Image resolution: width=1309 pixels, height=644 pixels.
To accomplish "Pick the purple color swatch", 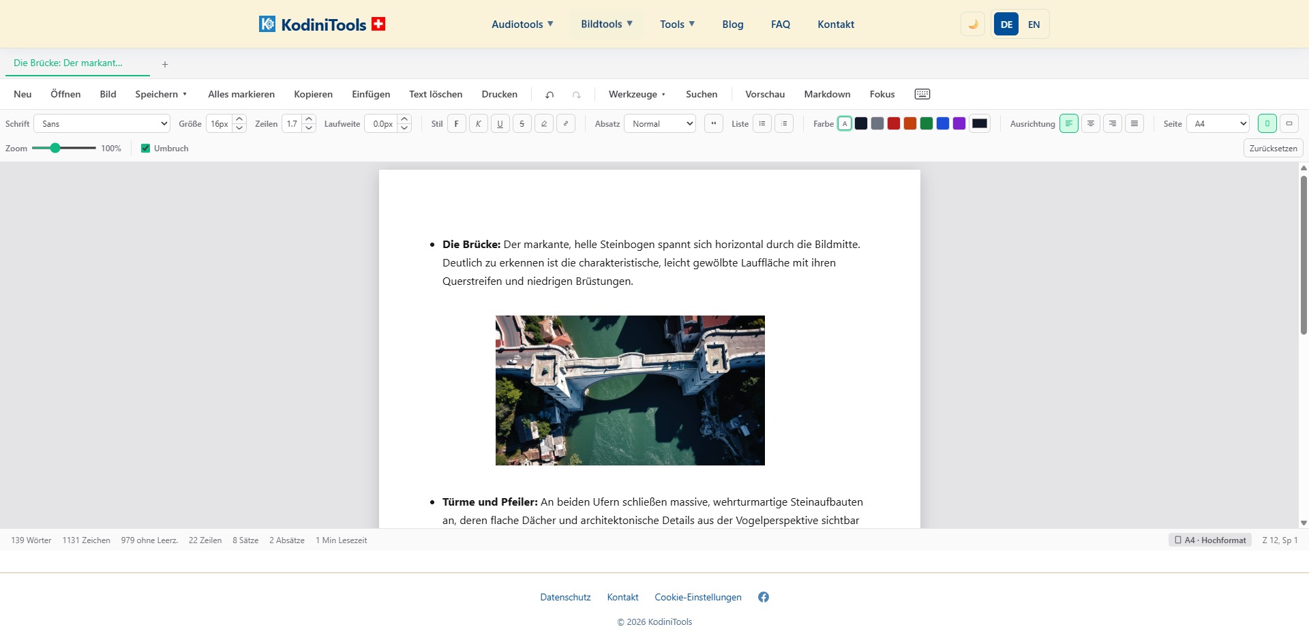I will 959,123.
